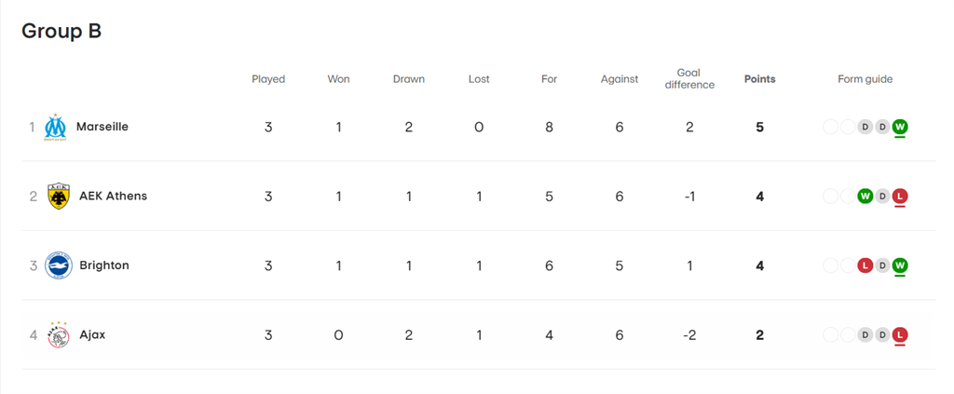The width and height of the screenshot is (954, 394).
Task: Select AEK Athens' red L form badge
Action: pos(900,197)
